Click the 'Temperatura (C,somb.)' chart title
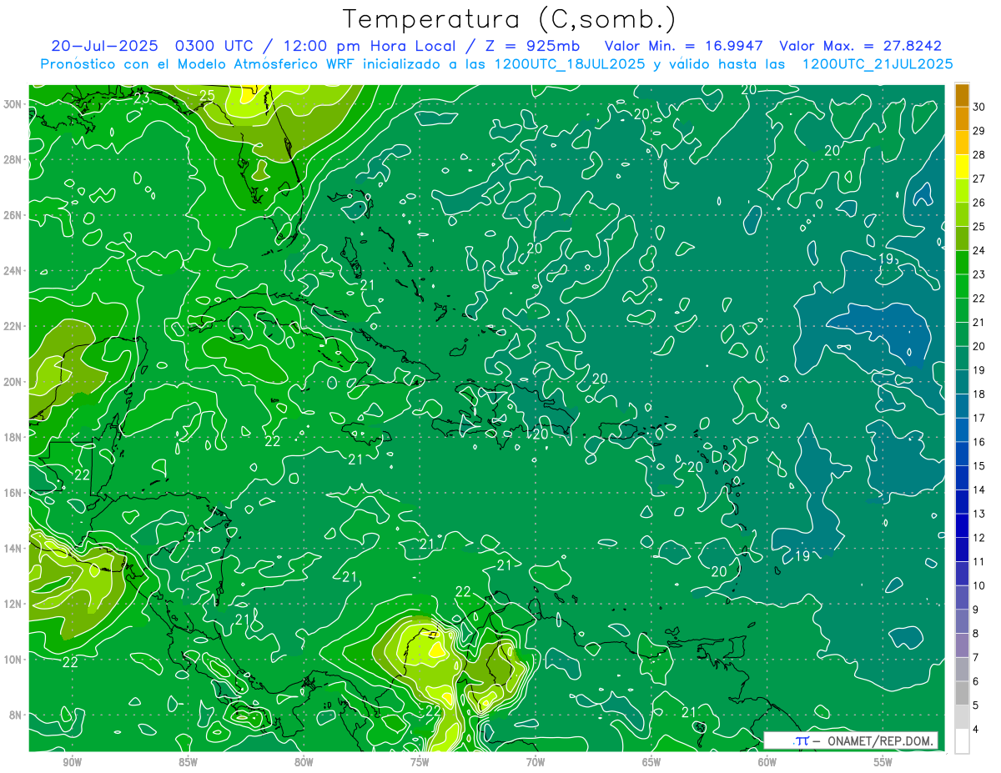Viewport: 1001px width, 773px height. 510,19
